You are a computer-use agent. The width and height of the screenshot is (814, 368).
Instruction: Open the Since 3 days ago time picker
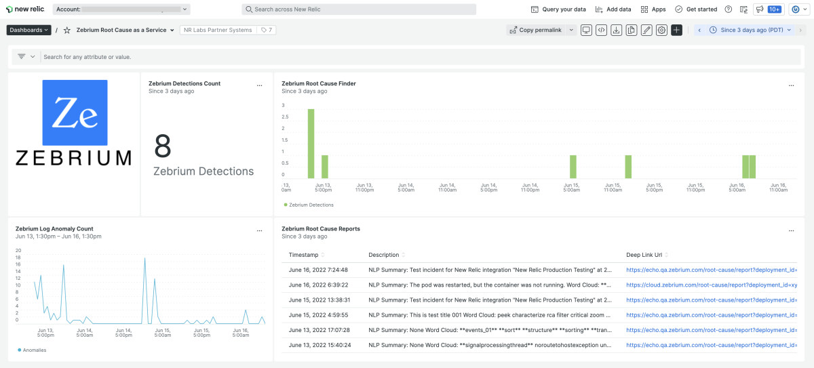750,30
